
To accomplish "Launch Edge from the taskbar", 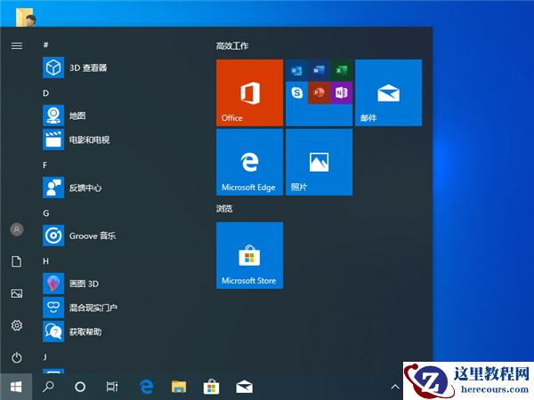I will pos(146,387).
